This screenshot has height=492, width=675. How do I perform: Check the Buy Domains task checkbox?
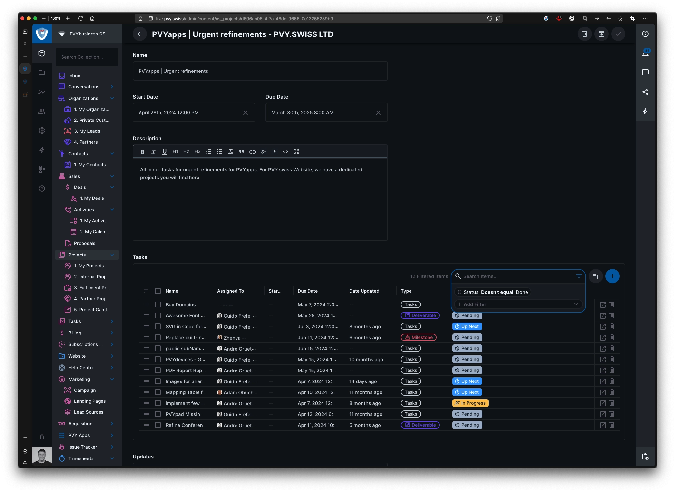[x=158, y=304]
